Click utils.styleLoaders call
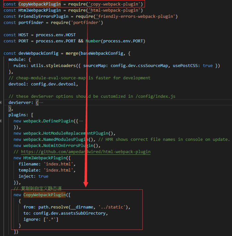This screenshot has height=236, width=232. pyautogui.click(x=53, y=66)
